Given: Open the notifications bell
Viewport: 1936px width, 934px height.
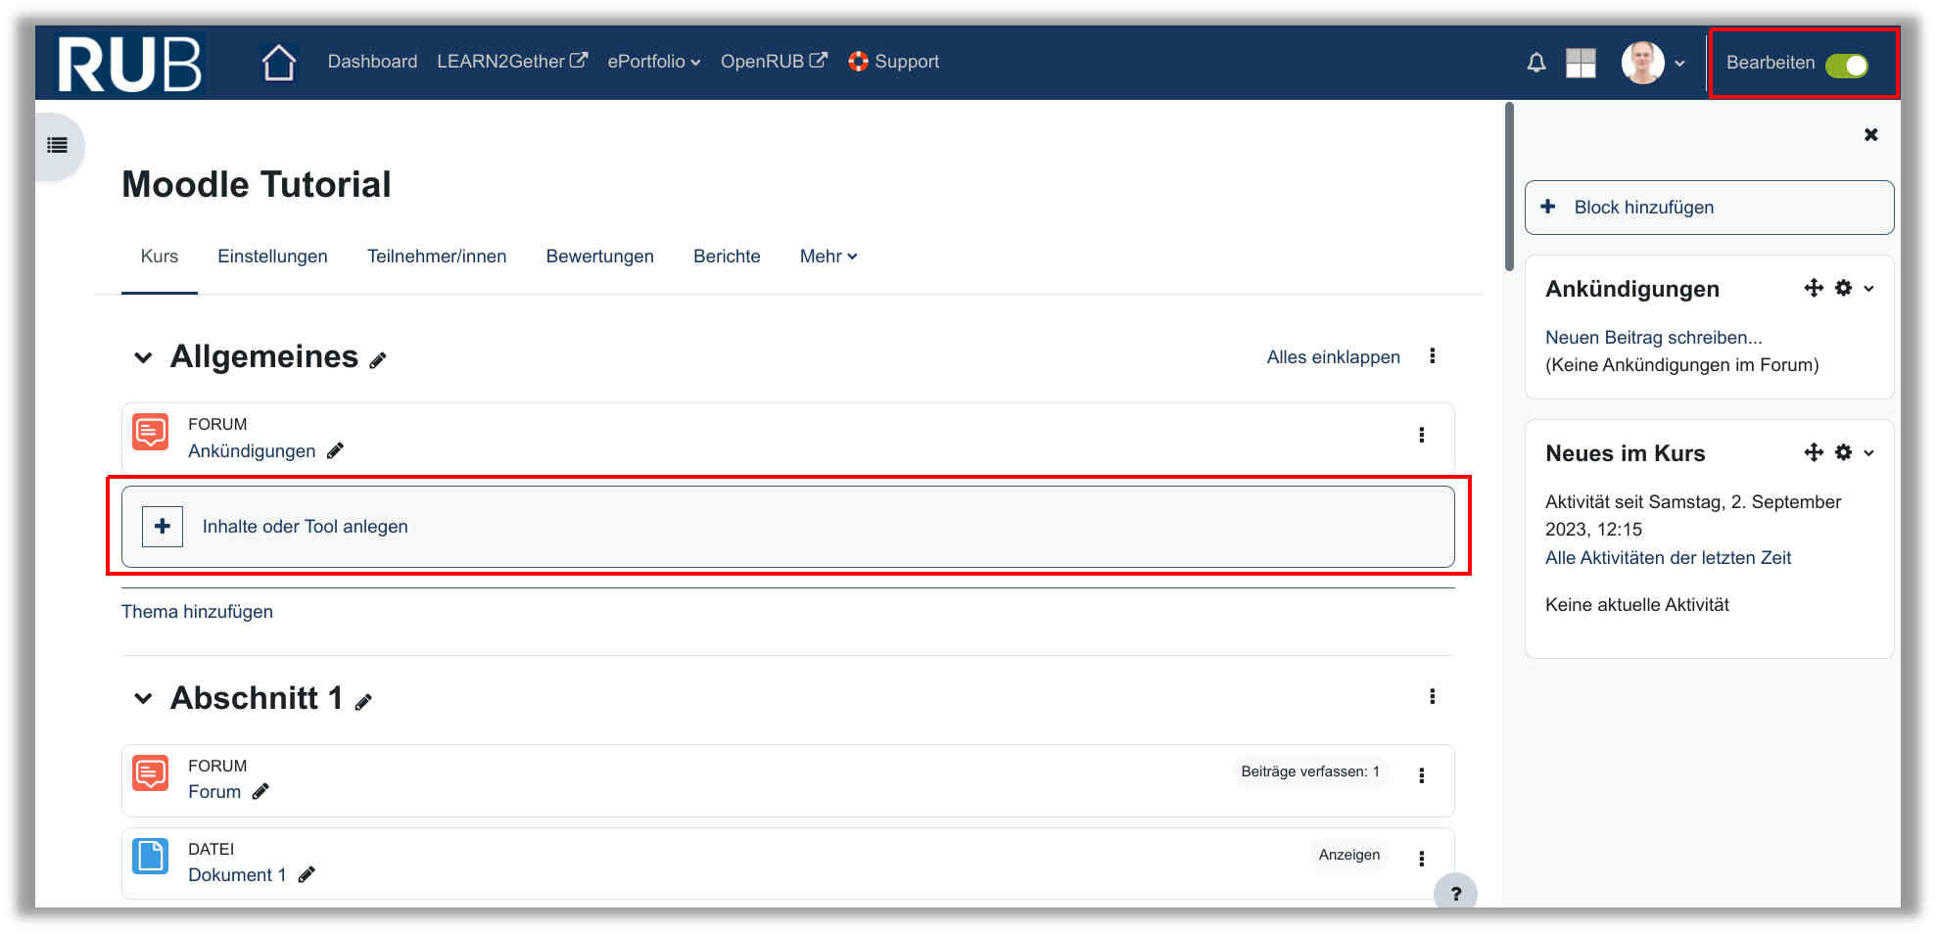Looking at the screenshot, I should coord(1535,63).
